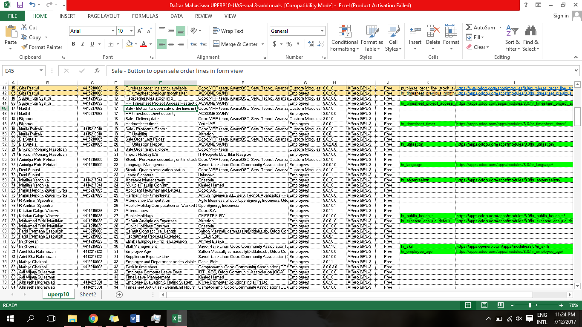Image resolution: width=582 pixels, height=327 pixels.
Task: Open the Font size dropdown showing 10
Action: (131, 31)
